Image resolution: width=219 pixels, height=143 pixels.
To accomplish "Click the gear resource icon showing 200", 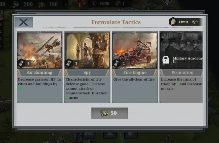I will coord(16,5).
